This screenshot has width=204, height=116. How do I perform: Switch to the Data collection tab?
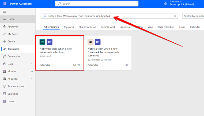pyautogui.click(x=166, y=27)
